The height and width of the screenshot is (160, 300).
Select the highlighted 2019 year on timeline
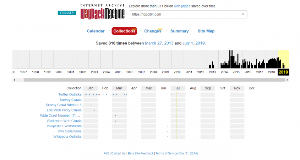[x=283, y=72]
